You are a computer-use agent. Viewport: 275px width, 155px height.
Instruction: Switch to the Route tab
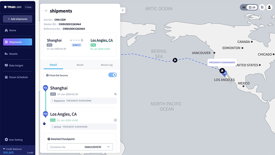(x=80, y=65)
